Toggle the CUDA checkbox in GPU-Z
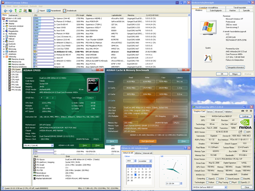Screen dimensions: 255x191 pyautogui.click(x=218, y=179)
